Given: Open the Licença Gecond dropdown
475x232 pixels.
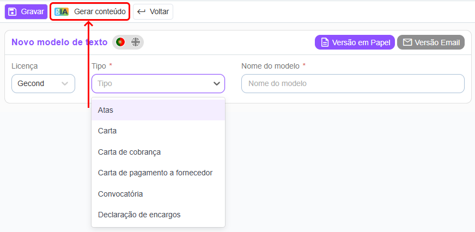Looking at the screenshot, I should pyautogui.click(x=43, y=83).
